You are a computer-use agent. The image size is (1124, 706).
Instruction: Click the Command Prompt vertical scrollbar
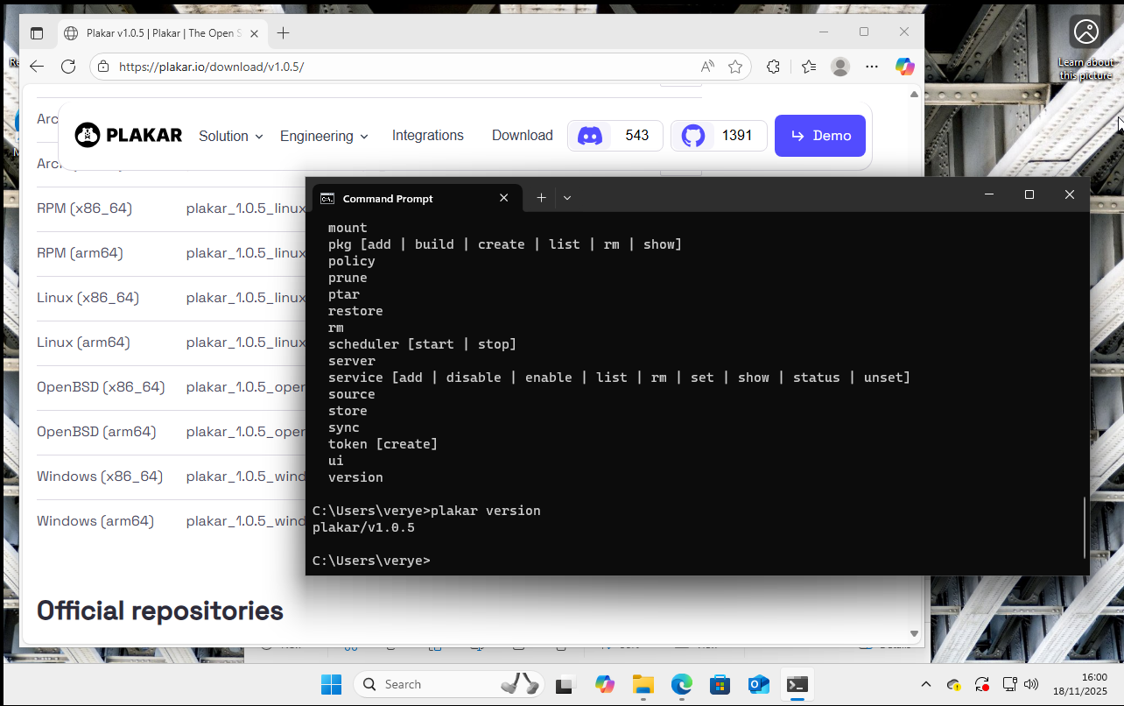click(1085, 527)
